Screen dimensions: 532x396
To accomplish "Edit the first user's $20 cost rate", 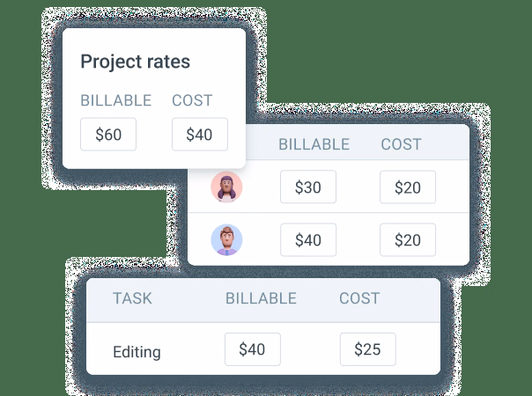I will [408, 187].
